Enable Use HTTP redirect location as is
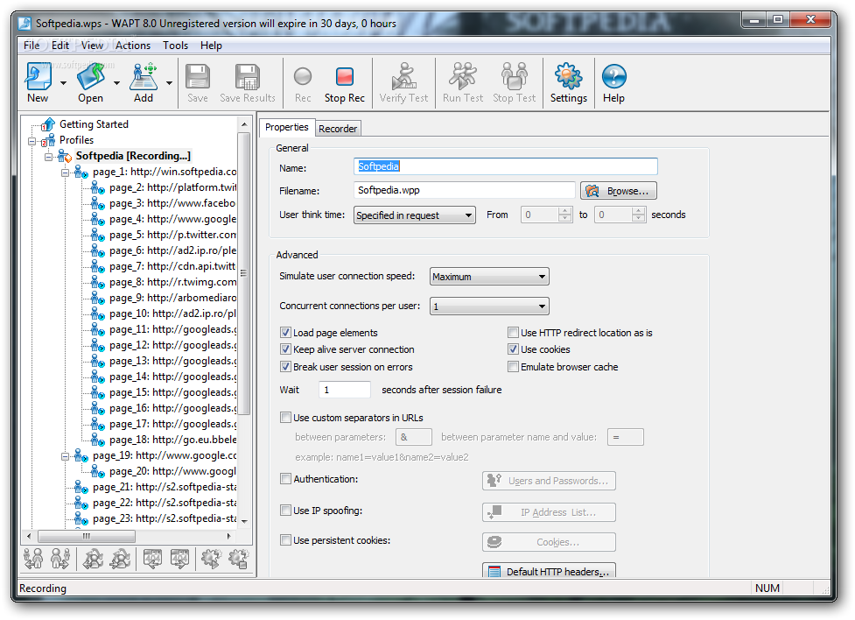Screen dimensions: 855x620 513,333
